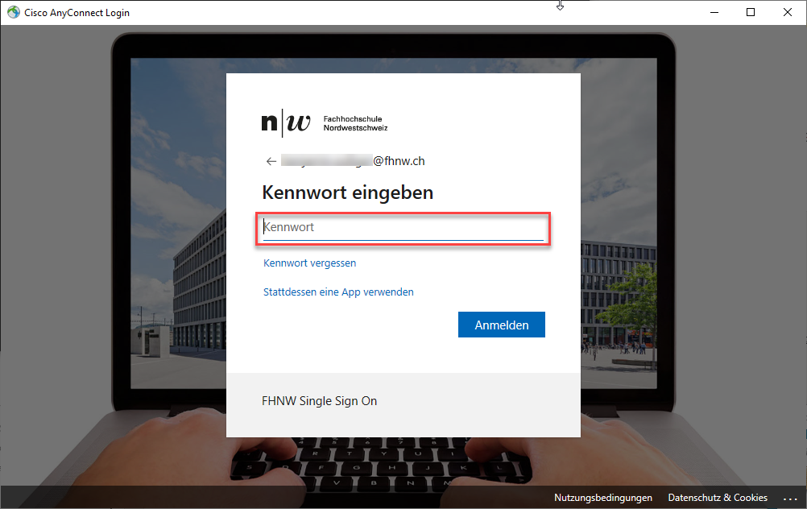The height and width of the screenshot is (509, 807).
Task: Maximize the AnyConnect Login window
Action: point(751,12)
